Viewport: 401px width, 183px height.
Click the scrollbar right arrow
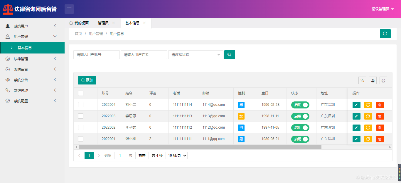(390, 147)
